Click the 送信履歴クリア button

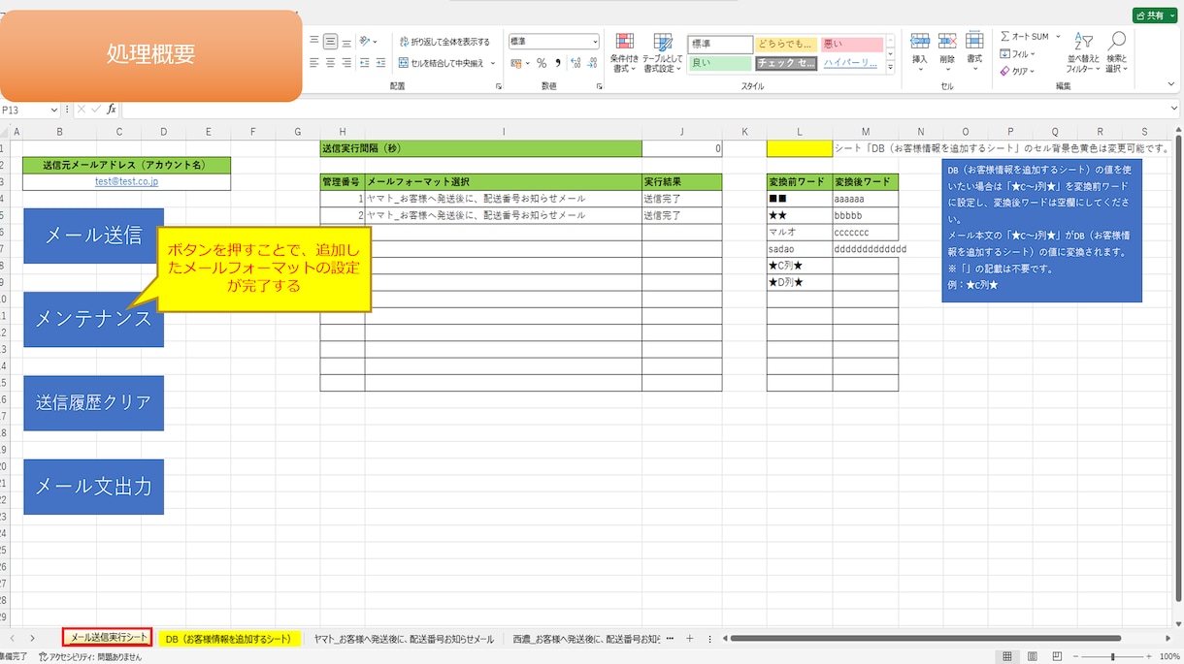point(93,403)
